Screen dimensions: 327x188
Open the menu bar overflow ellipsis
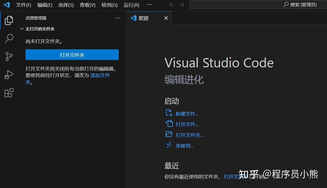pyautogui.click(x=149, y=5)
